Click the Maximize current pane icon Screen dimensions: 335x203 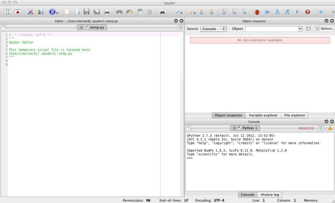coord(7,12)
